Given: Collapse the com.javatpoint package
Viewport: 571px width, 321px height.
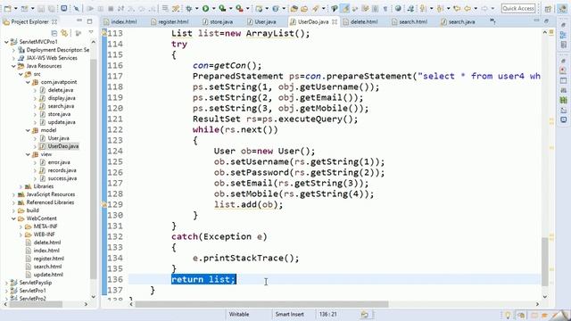Looking at the screenshot, I should [x=28, y=82].
